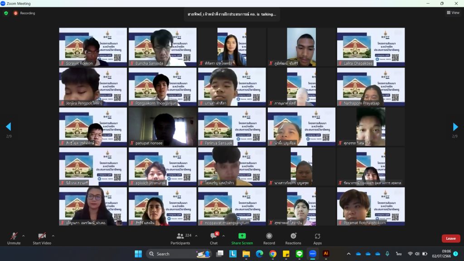Expand audio options arrow beside Unmute
Image resolution: width=464 pixels, height=261 pixels.
24,236
